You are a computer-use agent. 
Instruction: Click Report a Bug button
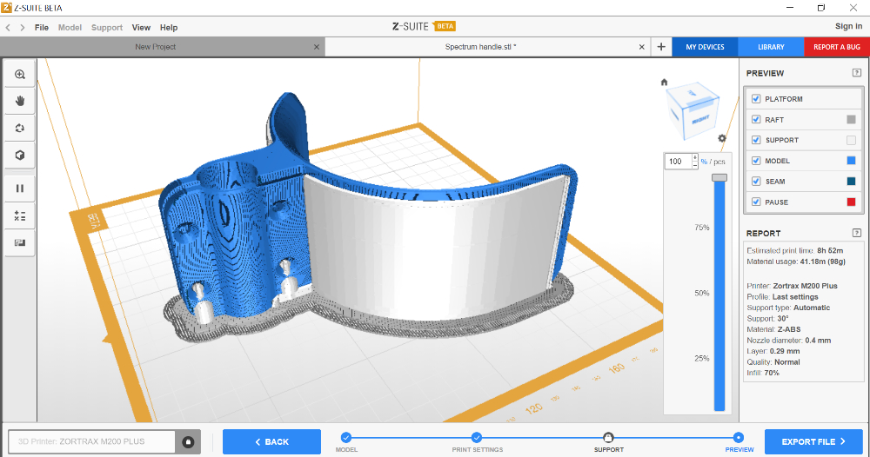pos(837,47)
